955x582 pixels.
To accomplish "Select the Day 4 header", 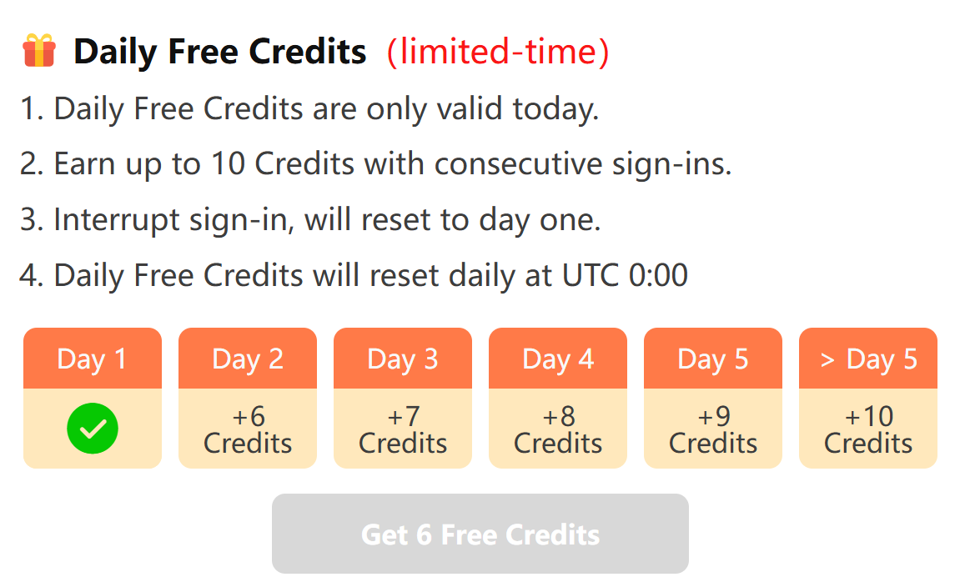I will [558, 359].
